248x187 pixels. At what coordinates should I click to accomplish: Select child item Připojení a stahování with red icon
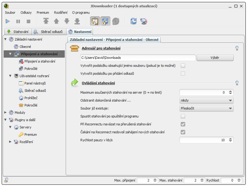tap(37, 61)
